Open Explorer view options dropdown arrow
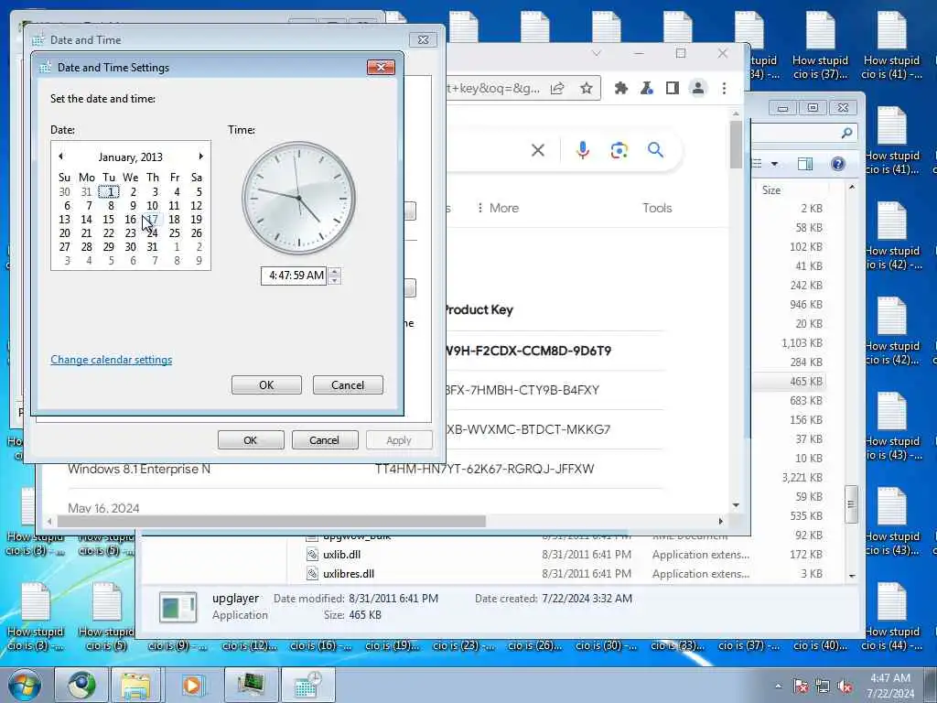Viewport: 937px width, 703px height. point(774,164)
